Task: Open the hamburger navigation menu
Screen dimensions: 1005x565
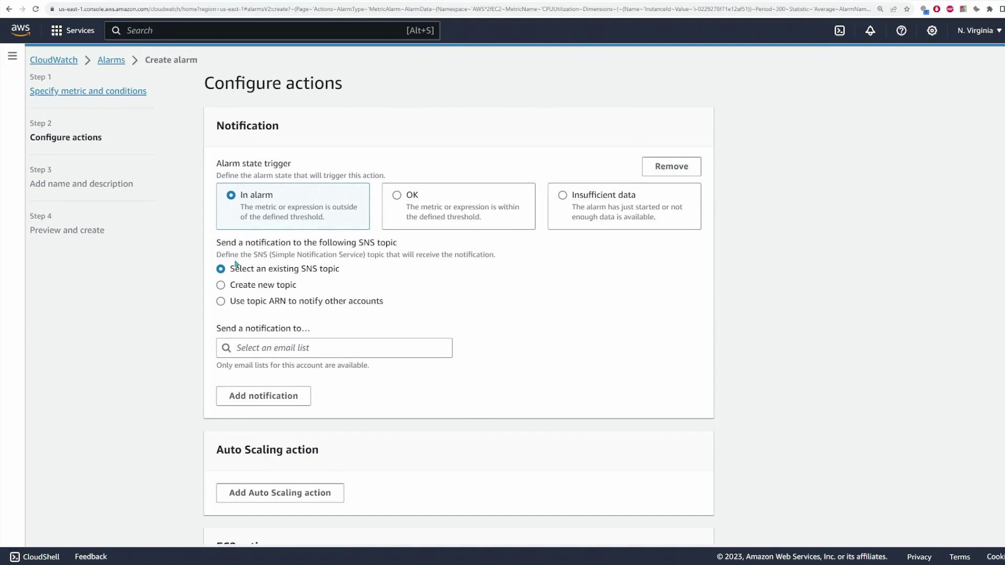Action: tap(12, 55)
